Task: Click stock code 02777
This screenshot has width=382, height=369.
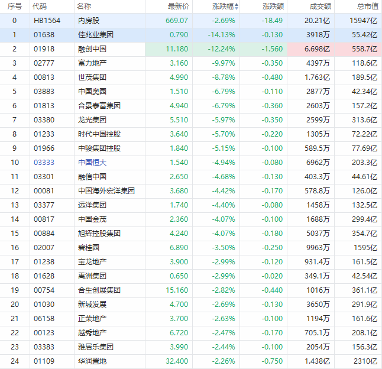Action: (44, 63)
